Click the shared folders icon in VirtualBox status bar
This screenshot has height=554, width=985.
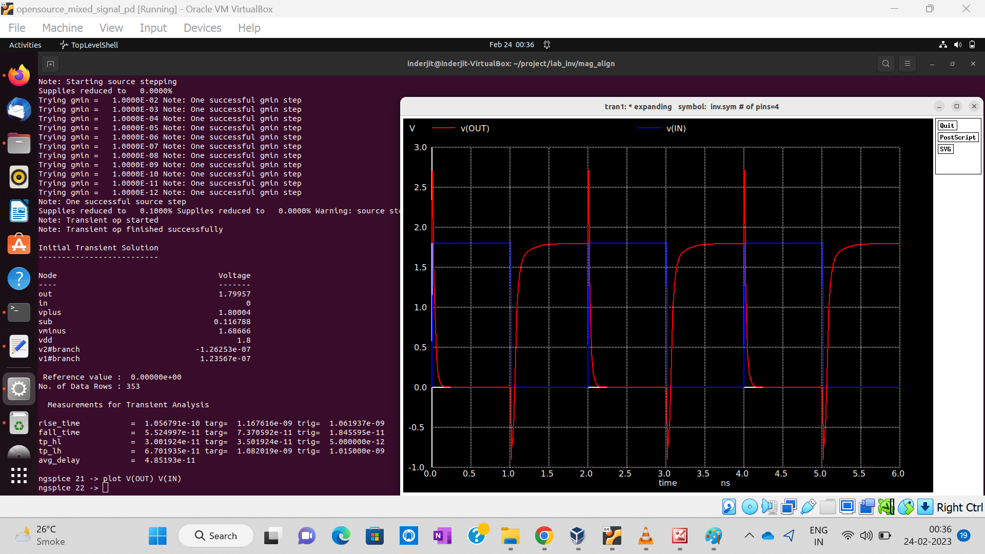pyautogui.click(x=828, y=506)
